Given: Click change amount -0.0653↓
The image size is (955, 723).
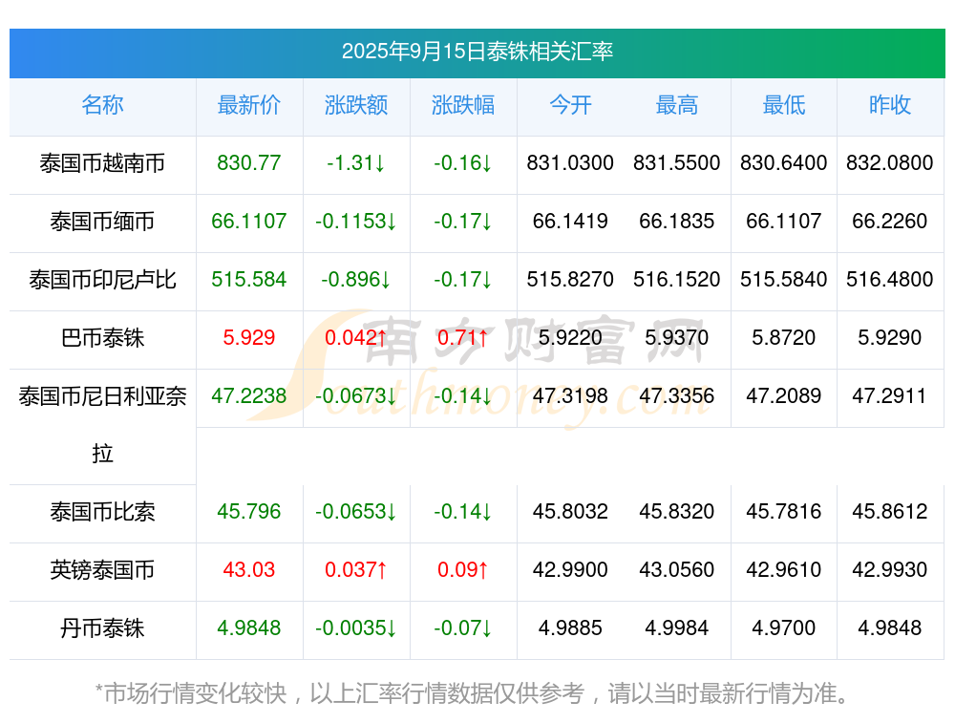Looking at the screenshot, I should (x=356, y=512).
